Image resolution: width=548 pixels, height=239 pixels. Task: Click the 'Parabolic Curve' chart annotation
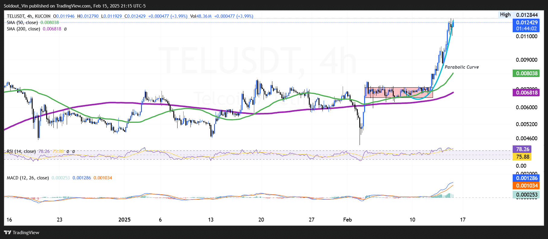click(x=462, y=67)
